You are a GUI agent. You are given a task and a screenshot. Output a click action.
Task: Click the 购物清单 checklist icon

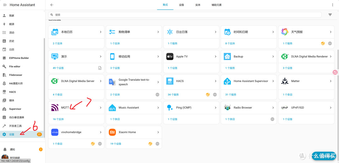pyautogui.click(x=112, y=32)
